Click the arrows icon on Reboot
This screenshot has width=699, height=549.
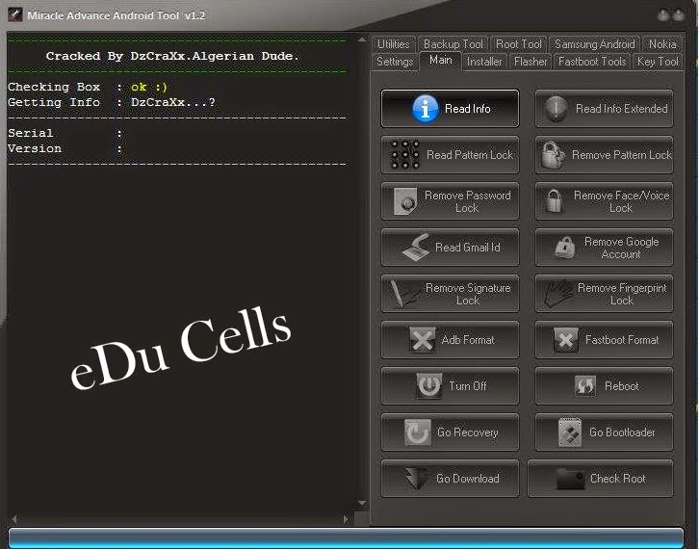tap(585, 386)
